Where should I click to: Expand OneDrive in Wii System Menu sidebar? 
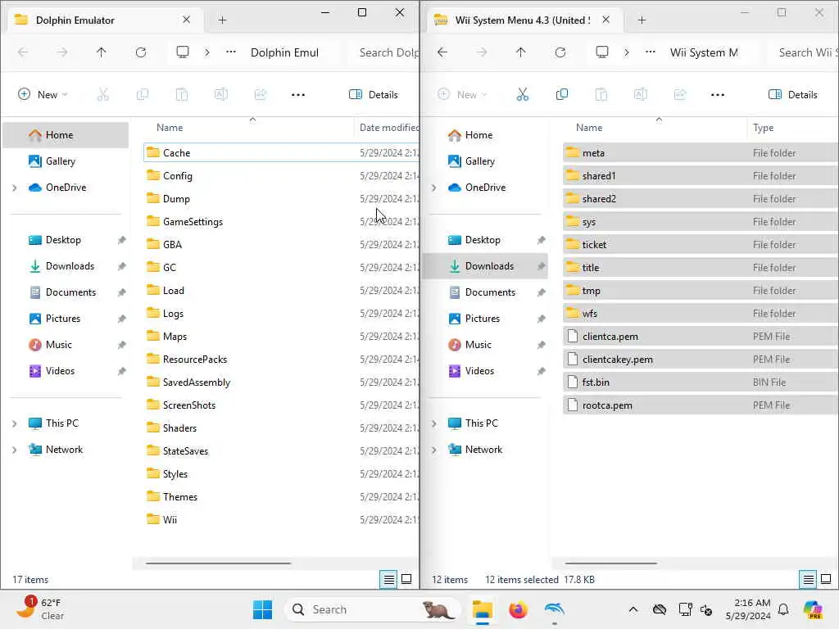(x=434, y=188)
